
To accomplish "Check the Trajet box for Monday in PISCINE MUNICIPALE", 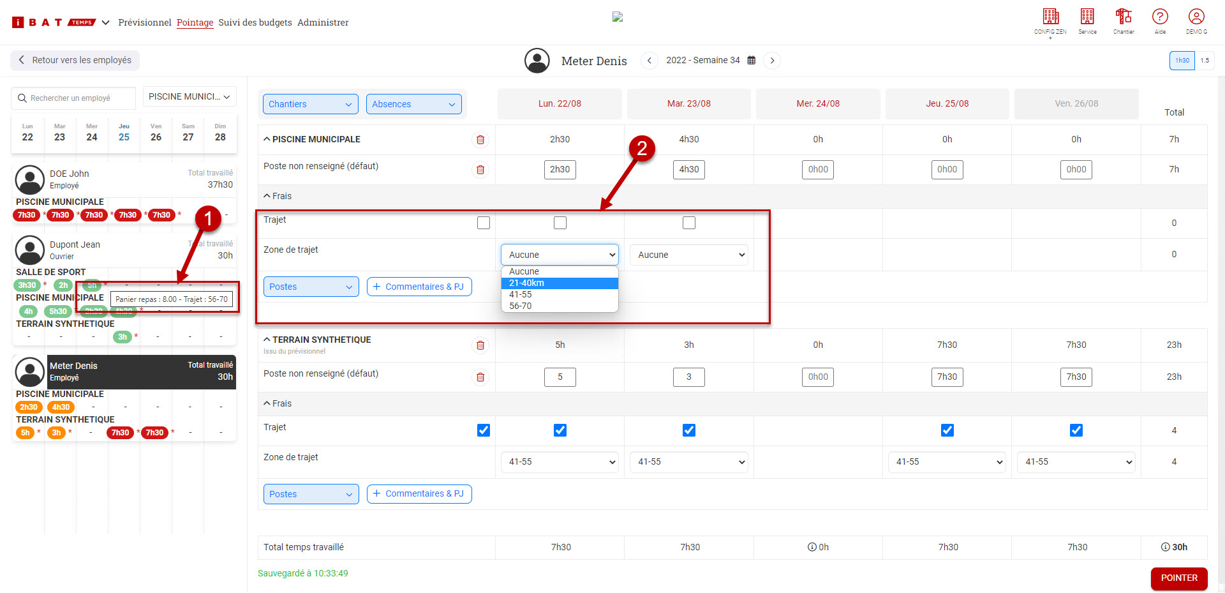I will pyautogui.click(x=560, y=223).
